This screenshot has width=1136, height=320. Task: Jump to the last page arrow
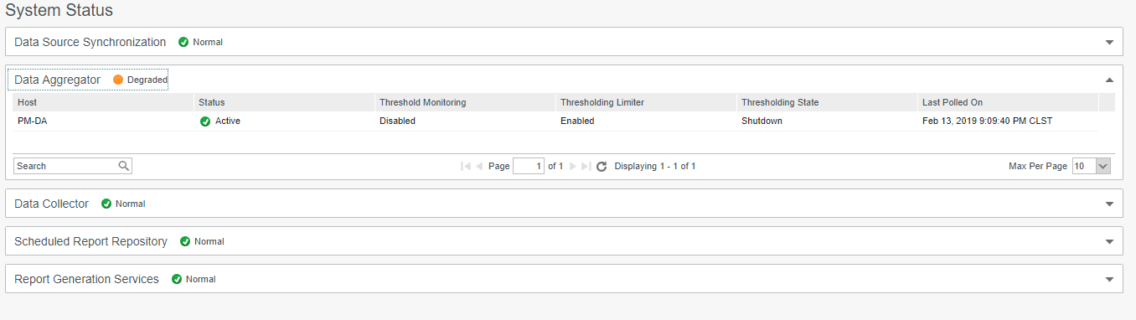586,167
